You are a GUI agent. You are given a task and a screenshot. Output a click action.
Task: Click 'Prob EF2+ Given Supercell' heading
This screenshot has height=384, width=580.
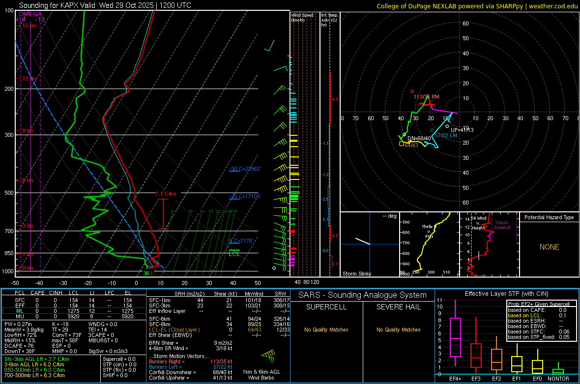539,304
